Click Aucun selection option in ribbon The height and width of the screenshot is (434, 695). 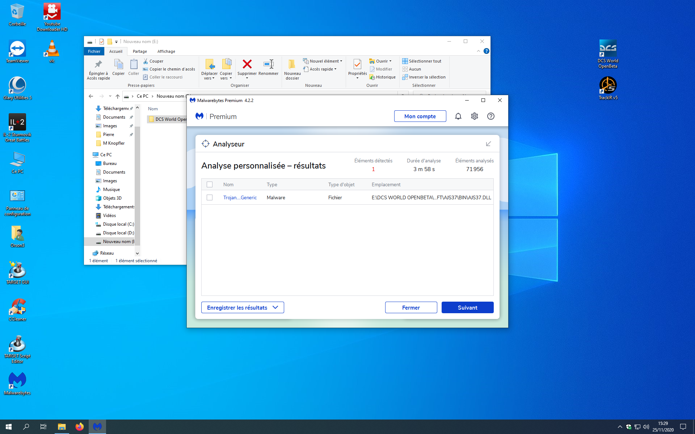(x=412, y=69)
